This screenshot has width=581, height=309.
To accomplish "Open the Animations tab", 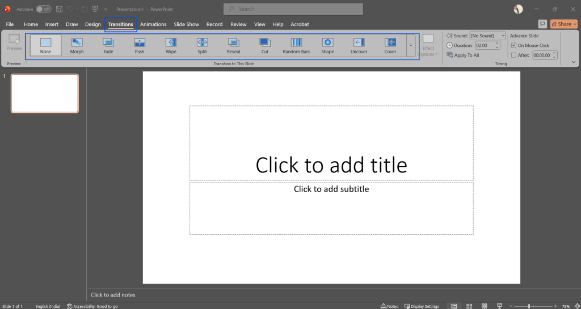I will click(153, 24).
